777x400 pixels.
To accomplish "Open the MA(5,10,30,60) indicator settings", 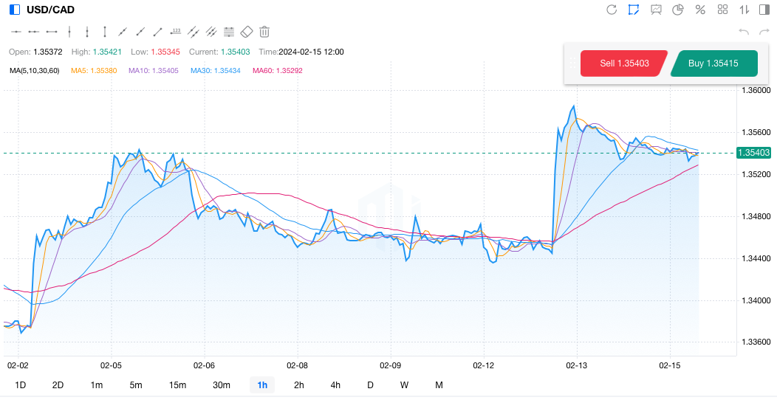I will coord(35,71).
